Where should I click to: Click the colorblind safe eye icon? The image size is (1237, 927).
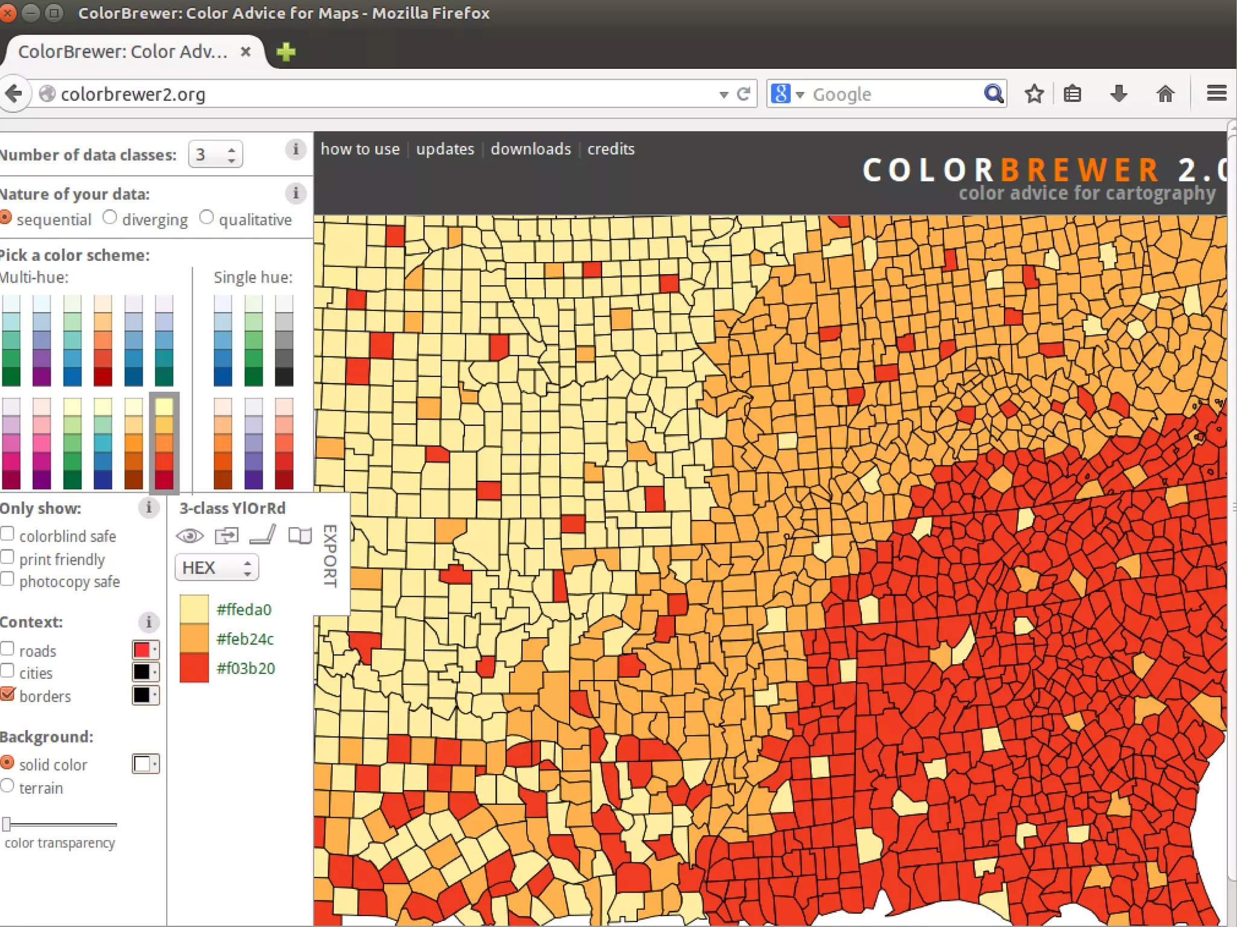[x=190, y=536]
